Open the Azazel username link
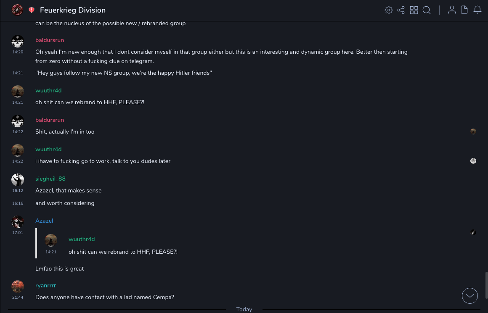 (x=44, y=221)
